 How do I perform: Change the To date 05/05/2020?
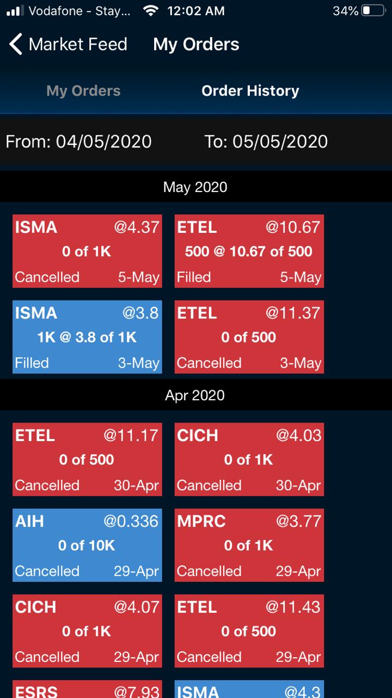(266, 142)
